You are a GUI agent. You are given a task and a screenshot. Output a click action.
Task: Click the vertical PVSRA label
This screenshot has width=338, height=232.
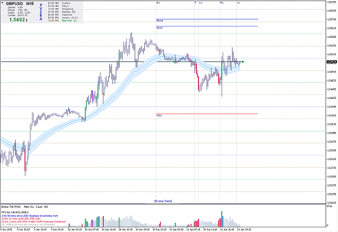click(x=41, y=12)
